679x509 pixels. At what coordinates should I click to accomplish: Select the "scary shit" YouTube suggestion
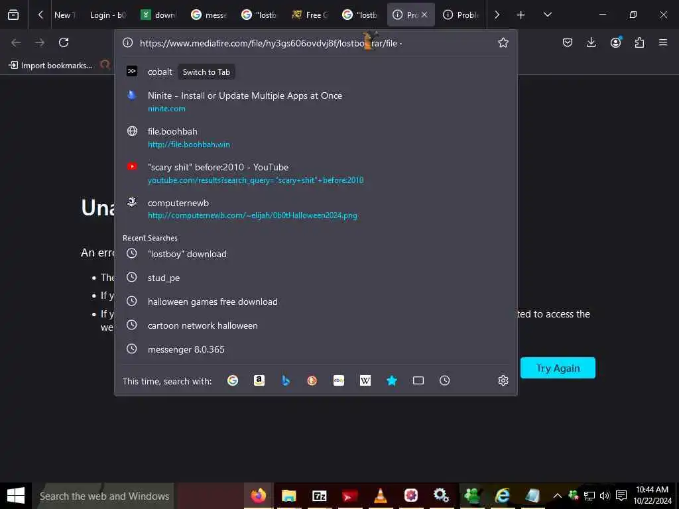pyautogui.click(x=316, y=173)
